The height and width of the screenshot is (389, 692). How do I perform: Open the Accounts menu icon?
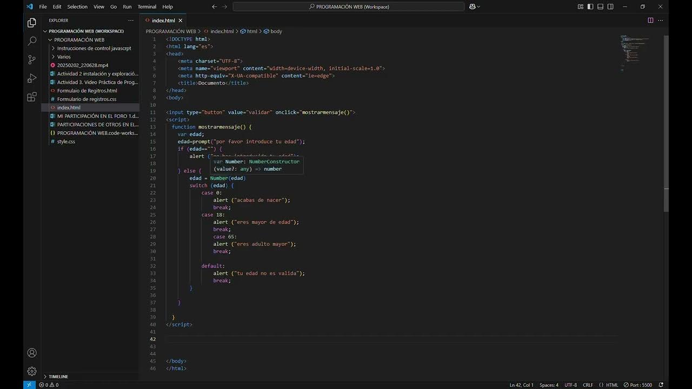click(x=32, y=353)
